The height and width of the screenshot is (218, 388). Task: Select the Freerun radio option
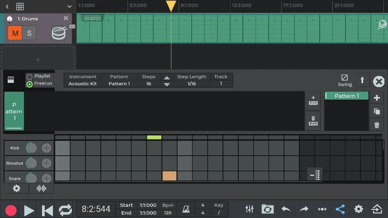[x=30, y=84]
